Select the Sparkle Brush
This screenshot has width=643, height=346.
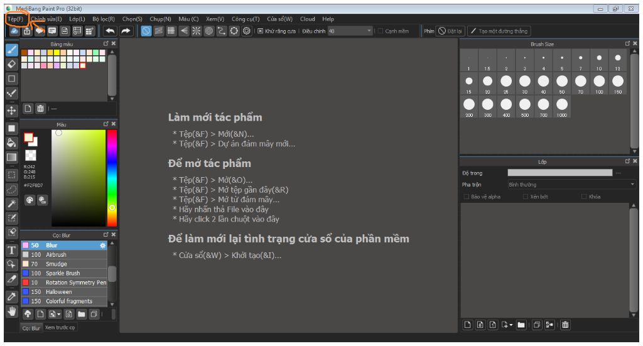pos(64,273)
